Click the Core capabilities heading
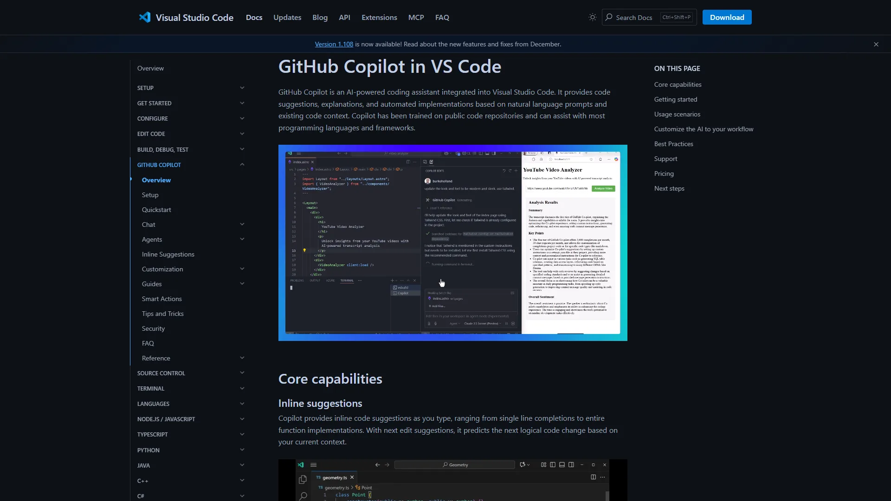 click(330, 379)
